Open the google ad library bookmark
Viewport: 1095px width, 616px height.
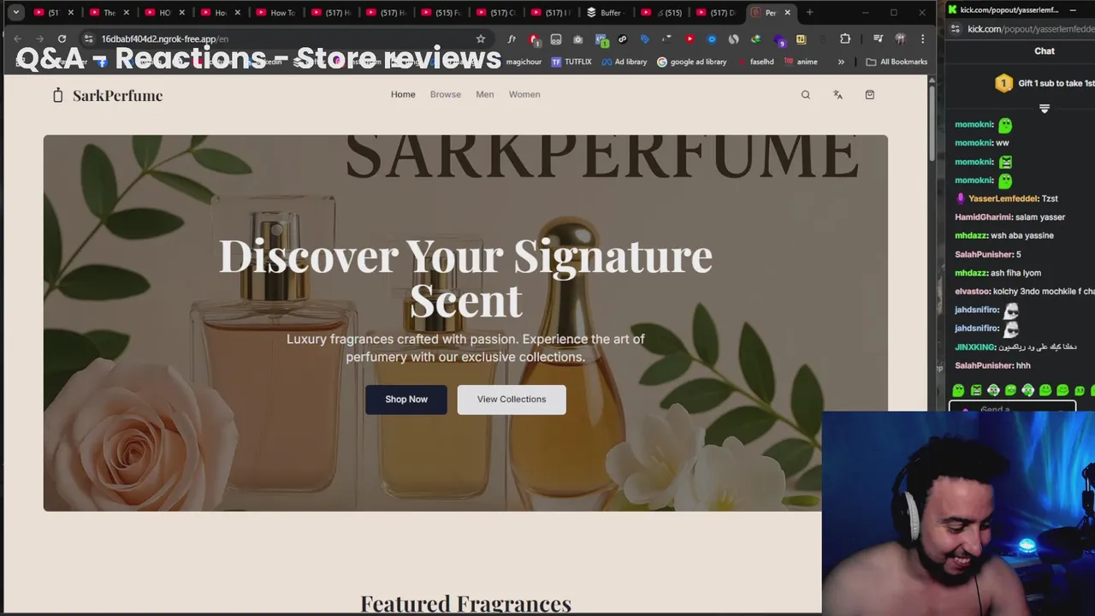[691, 62]
